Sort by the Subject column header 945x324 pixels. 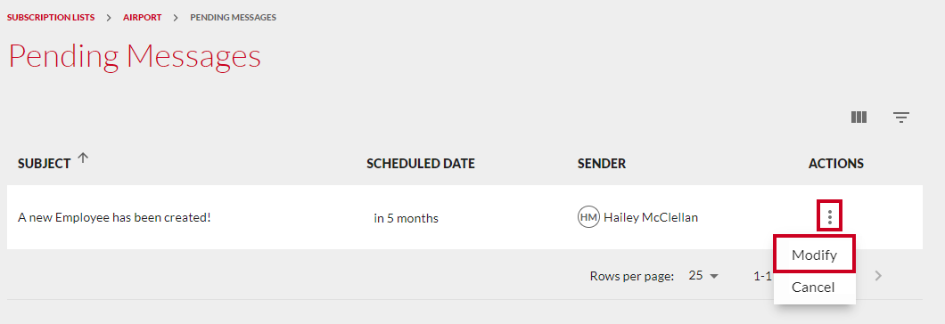(45, 164)
